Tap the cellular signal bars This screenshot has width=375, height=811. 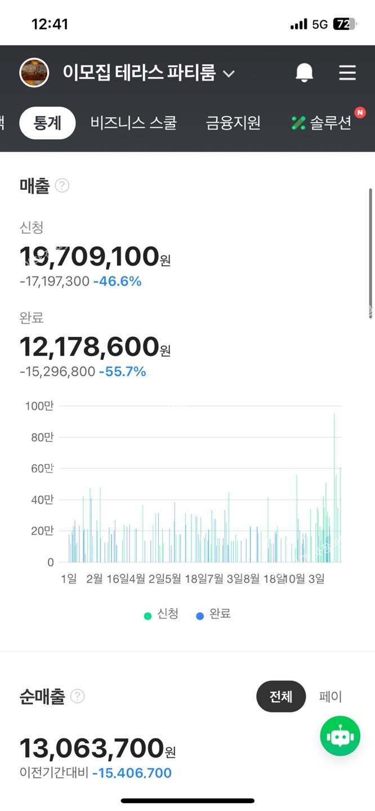coord(298,24)
